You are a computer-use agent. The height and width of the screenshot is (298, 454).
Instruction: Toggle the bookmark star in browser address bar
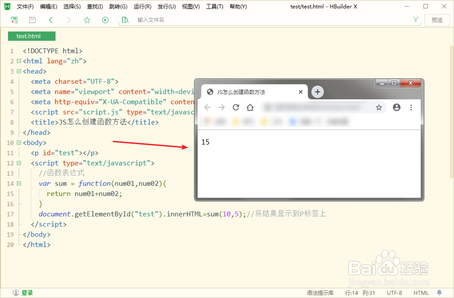pyautogui.click(x=379, y=107)
